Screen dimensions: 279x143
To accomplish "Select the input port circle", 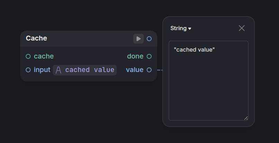I will point(28,70).
